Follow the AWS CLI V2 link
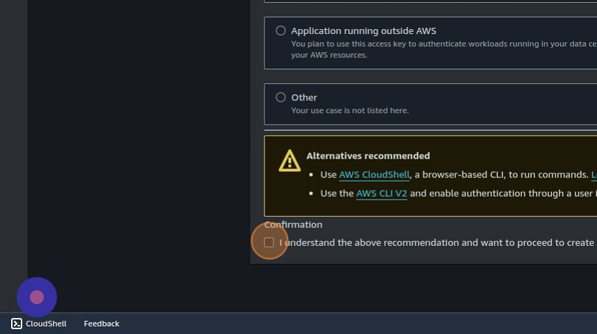 pos(381,194)
